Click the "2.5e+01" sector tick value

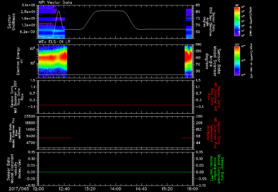(x=28, y=12)
